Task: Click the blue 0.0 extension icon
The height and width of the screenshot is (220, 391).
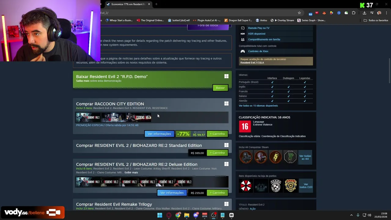Action: coord(310,14)
